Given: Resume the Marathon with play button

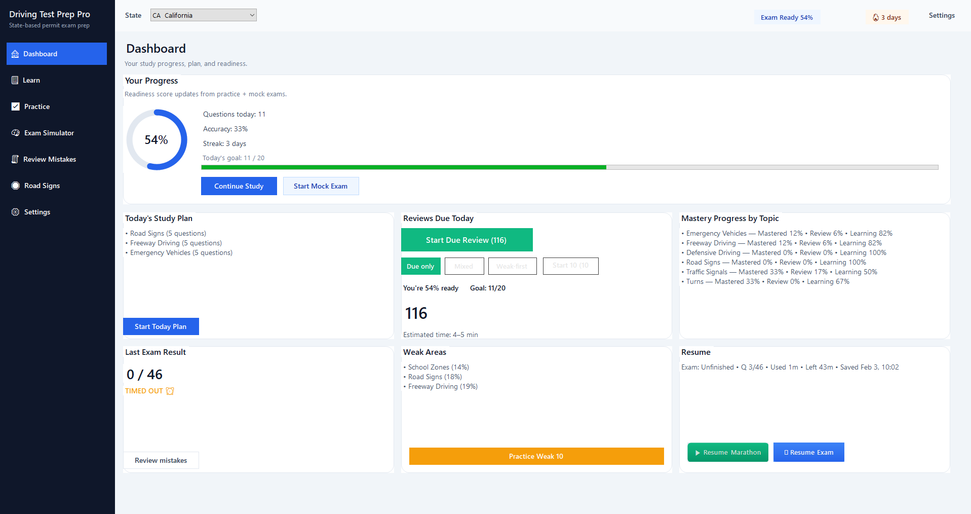Looking at the screenshot, I should click(728, 452).
